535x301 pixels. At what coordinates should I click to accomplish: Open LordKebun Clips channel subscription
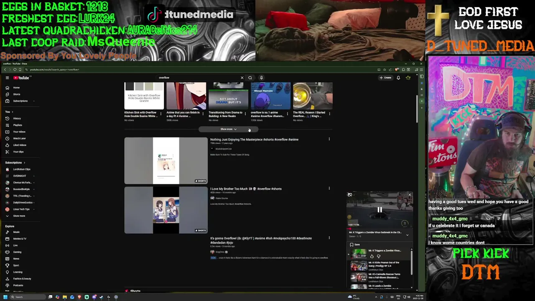click(x=21, y=169)
